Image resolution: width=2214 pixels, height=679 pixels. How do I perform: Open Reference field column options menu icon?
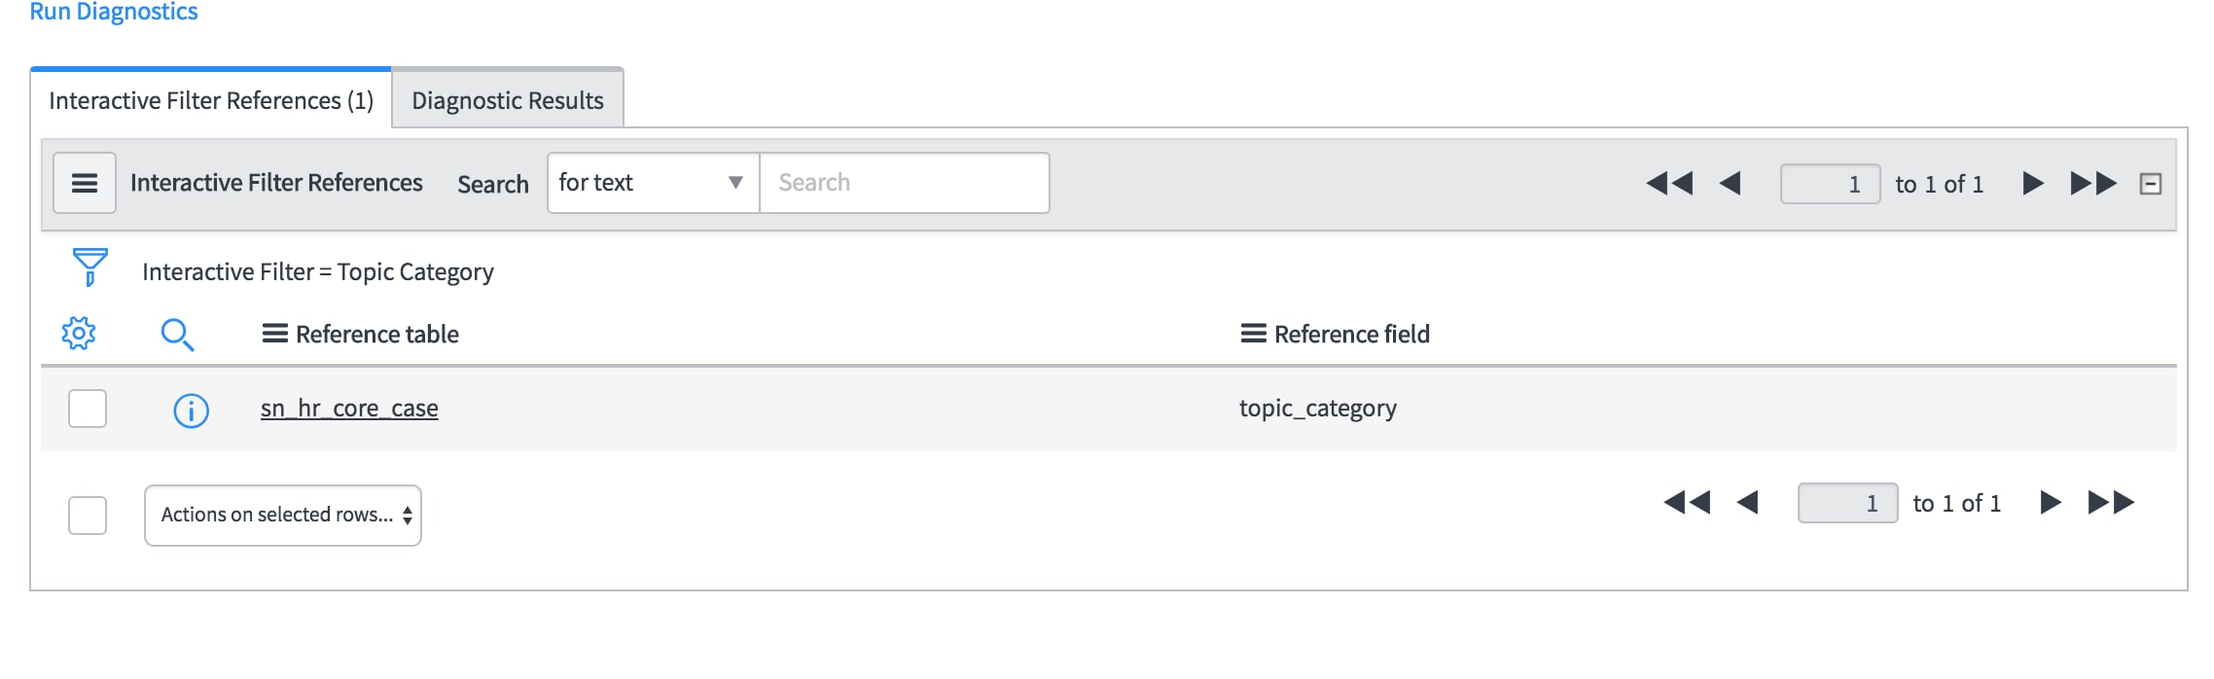(x=1254, y=334)
